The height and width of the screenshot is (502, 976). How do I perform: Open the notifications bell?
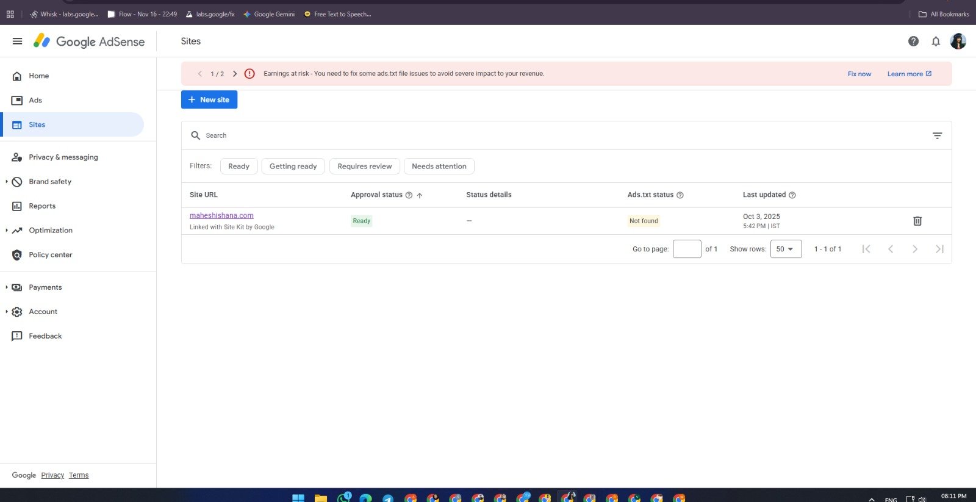936,41
